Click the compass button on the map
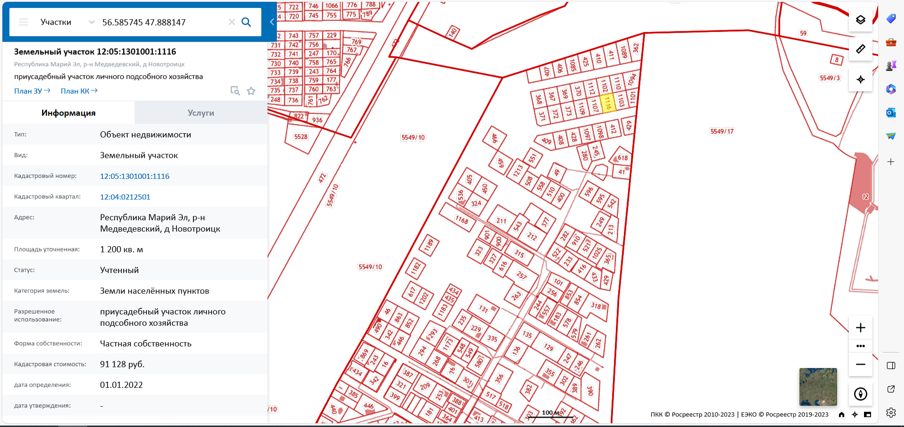904x427 pixels. pyautogui.click(x=861, y=394)
